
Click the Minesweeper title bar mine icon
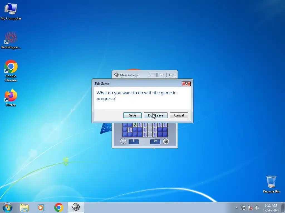(117, 75)
